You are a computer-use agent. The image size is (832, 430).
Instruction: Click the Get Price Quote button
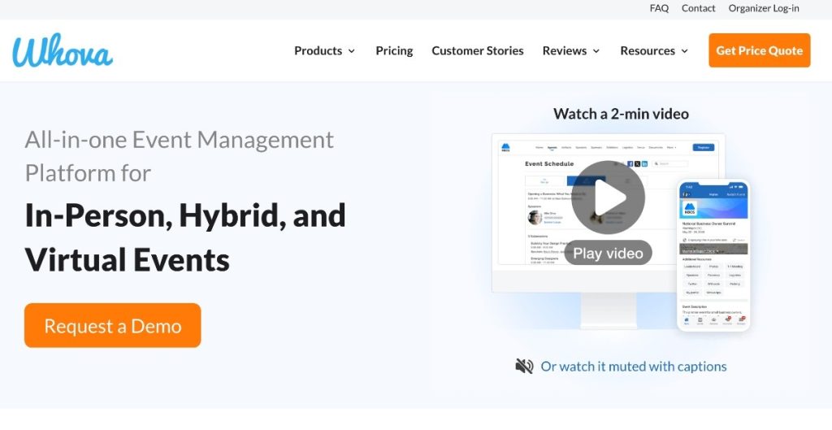760,50
